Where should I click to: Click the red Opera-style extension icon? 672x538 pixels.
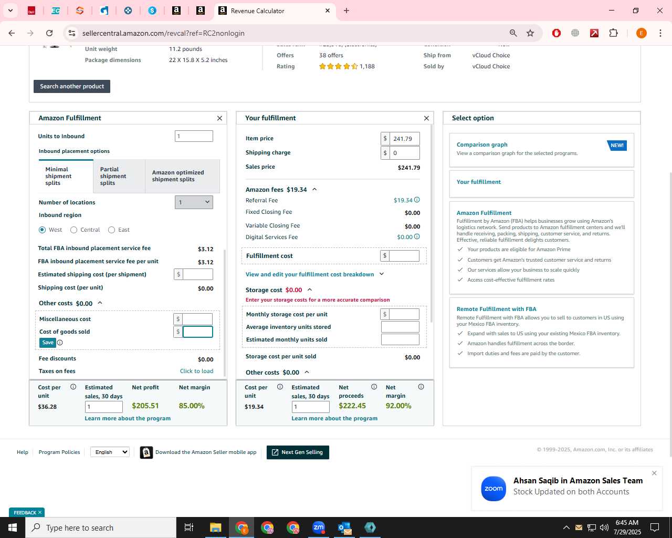click(556, 33)
